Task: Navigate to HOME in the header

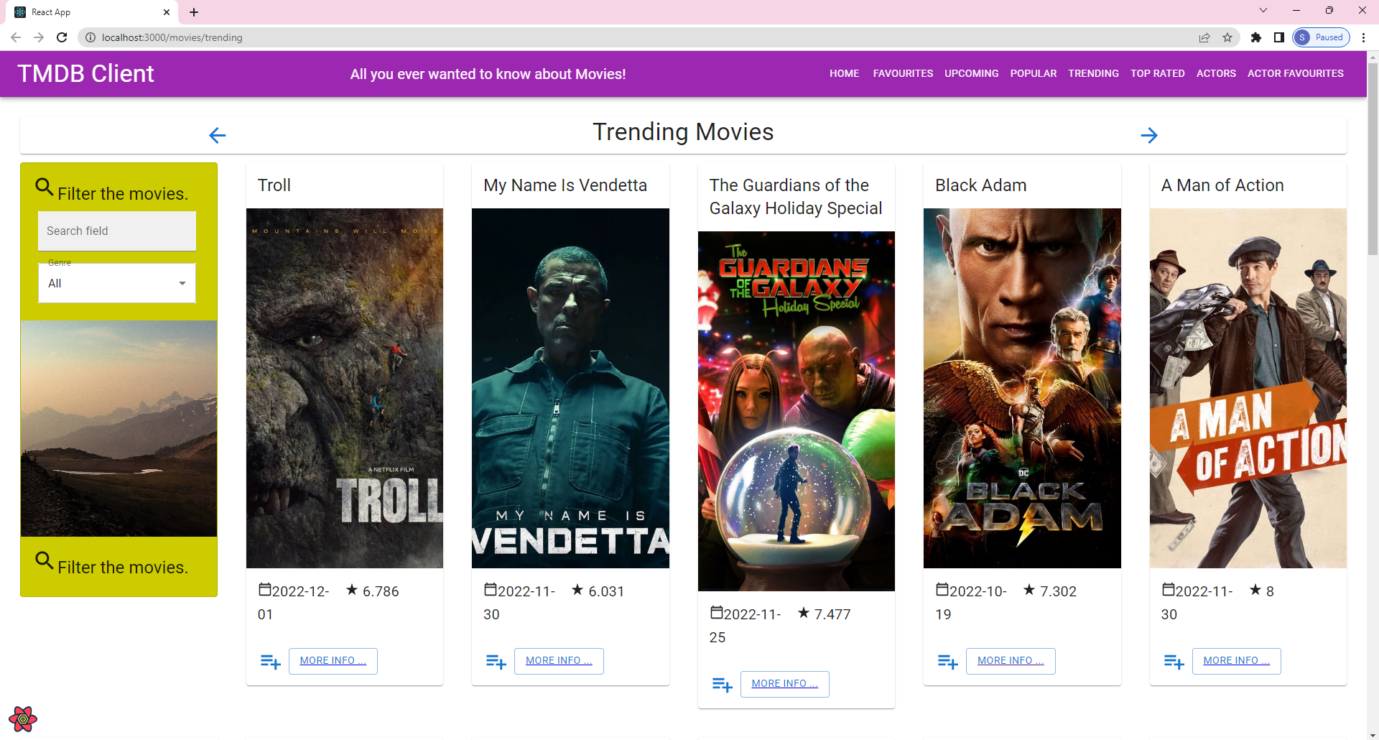Action: pyautogui.click(x=844, y=73)
